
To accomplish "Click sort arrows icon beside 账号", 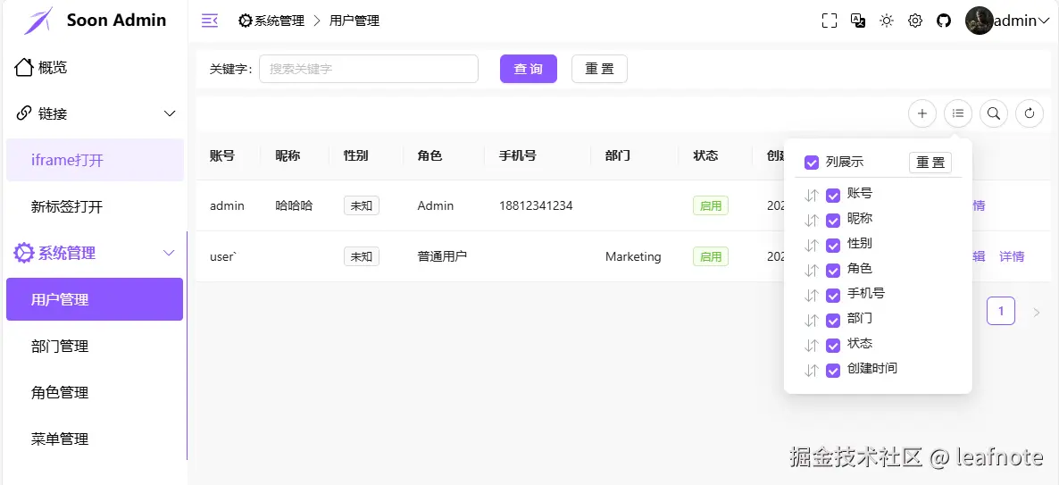I will [x=811, y=196].
